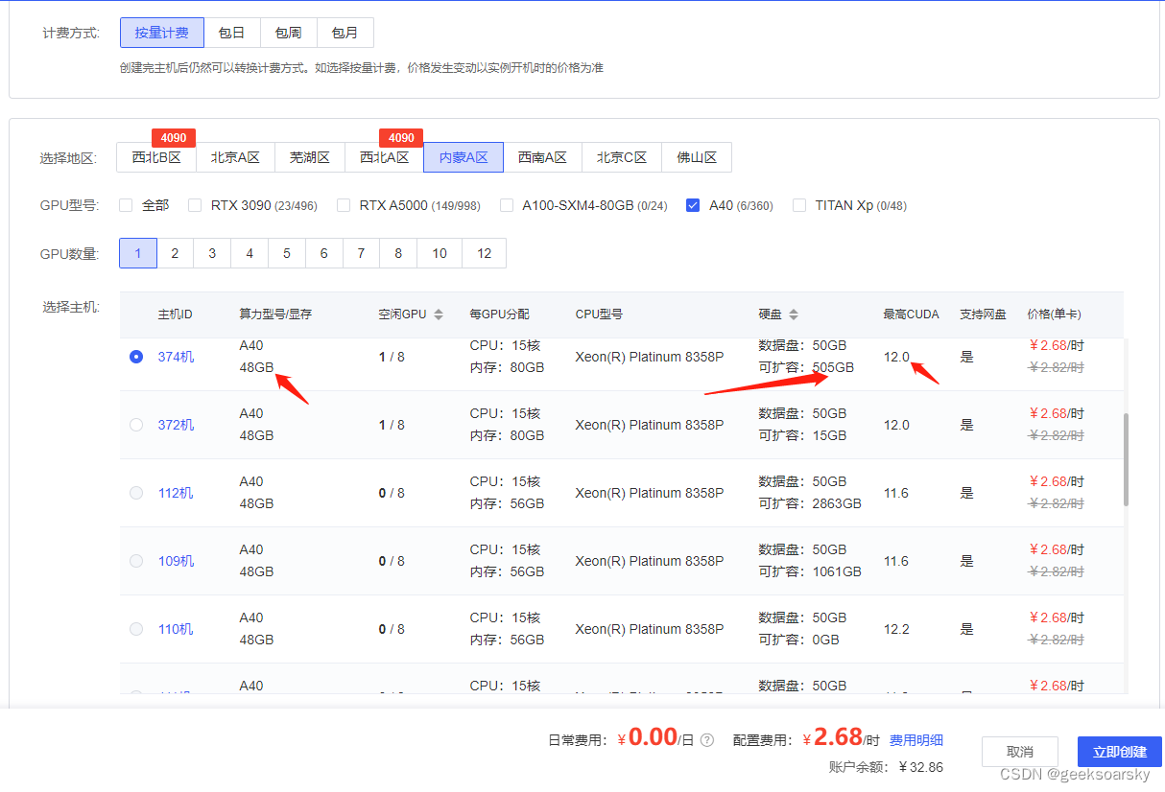Uncheck the A40 GPU model checkbox
1165x792 pixels.
[x=693, y=205]
